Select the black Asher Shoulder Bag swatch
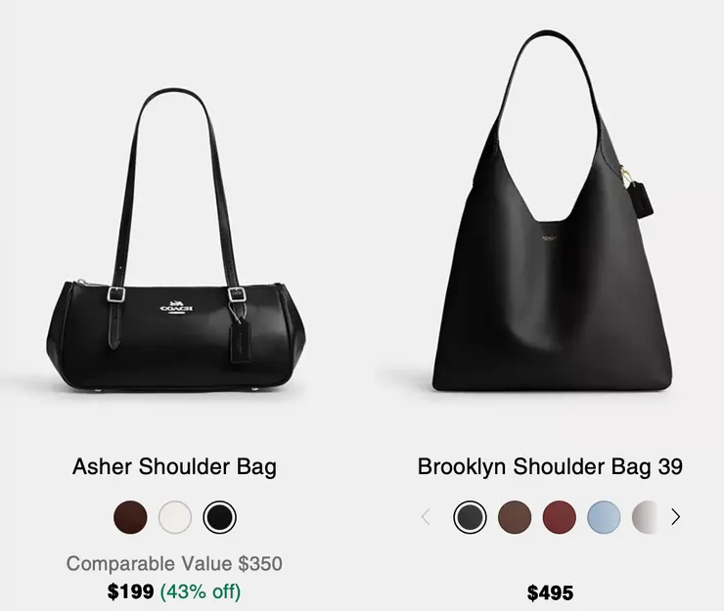The image size is (724, 611). (219, 517)
